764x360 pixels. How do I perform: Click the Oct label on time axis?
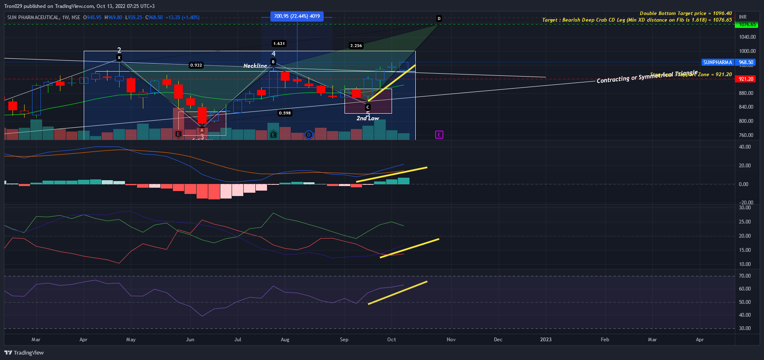pos(392,340)
